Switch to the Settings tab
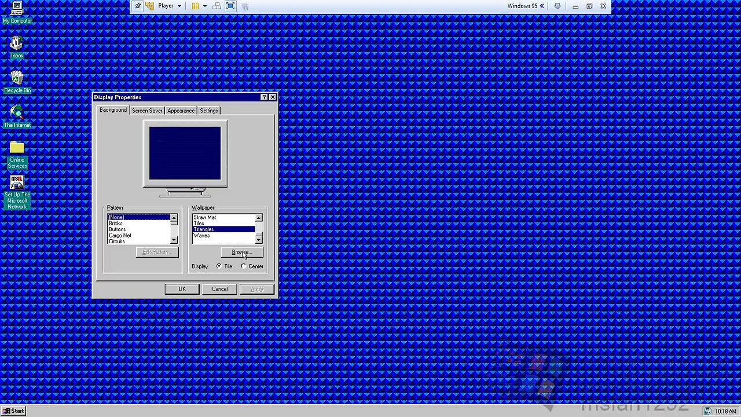The height and width of the screenshot is (417, 741). [209, 111]
